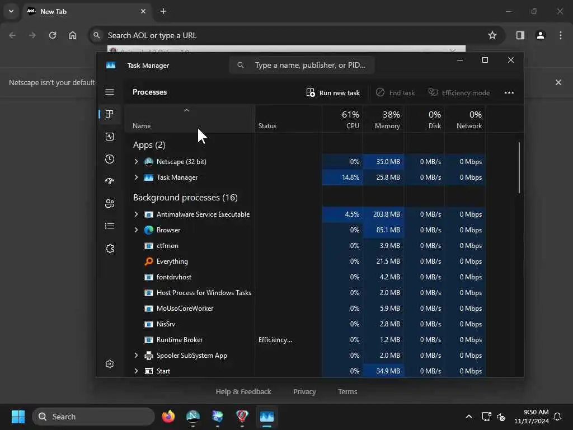Viewport: 573px width, 430px height.
Task: Open the Windows Start button
Action: (x=18, y=417)
